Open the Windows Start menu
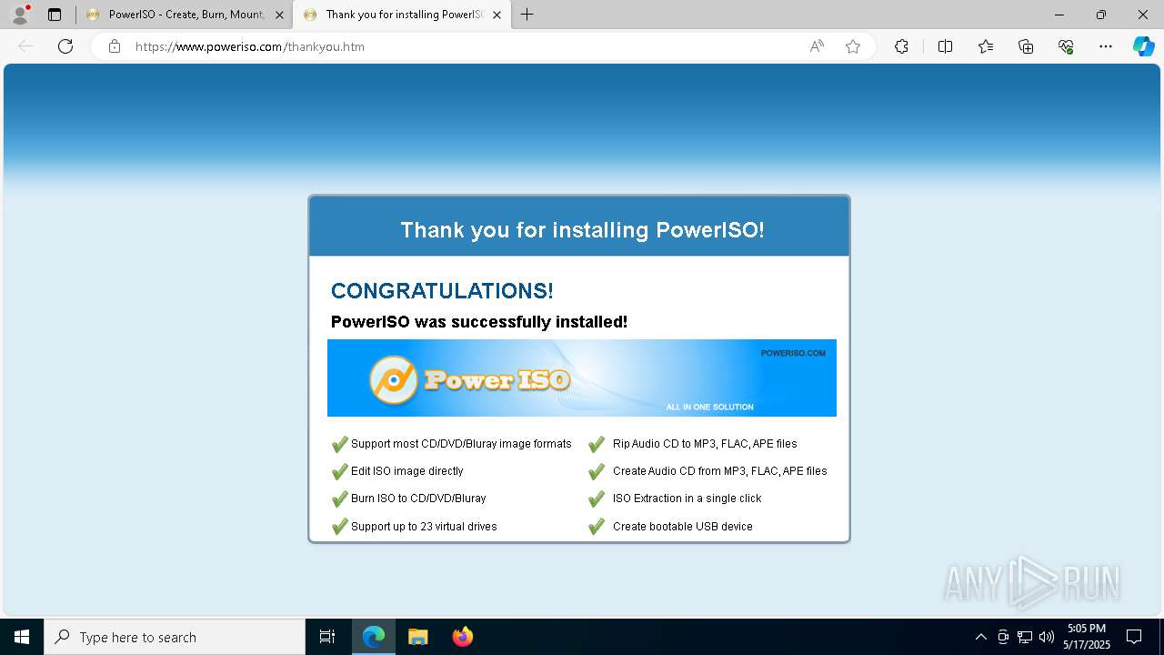The image size is (1164, 655). coord(22,637)
